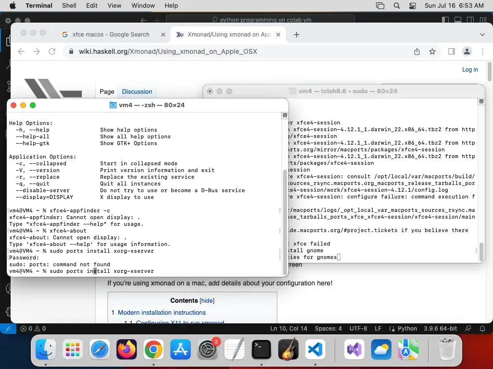
Task: Open System Settings from the Dock
Action: tap(208, 349)
